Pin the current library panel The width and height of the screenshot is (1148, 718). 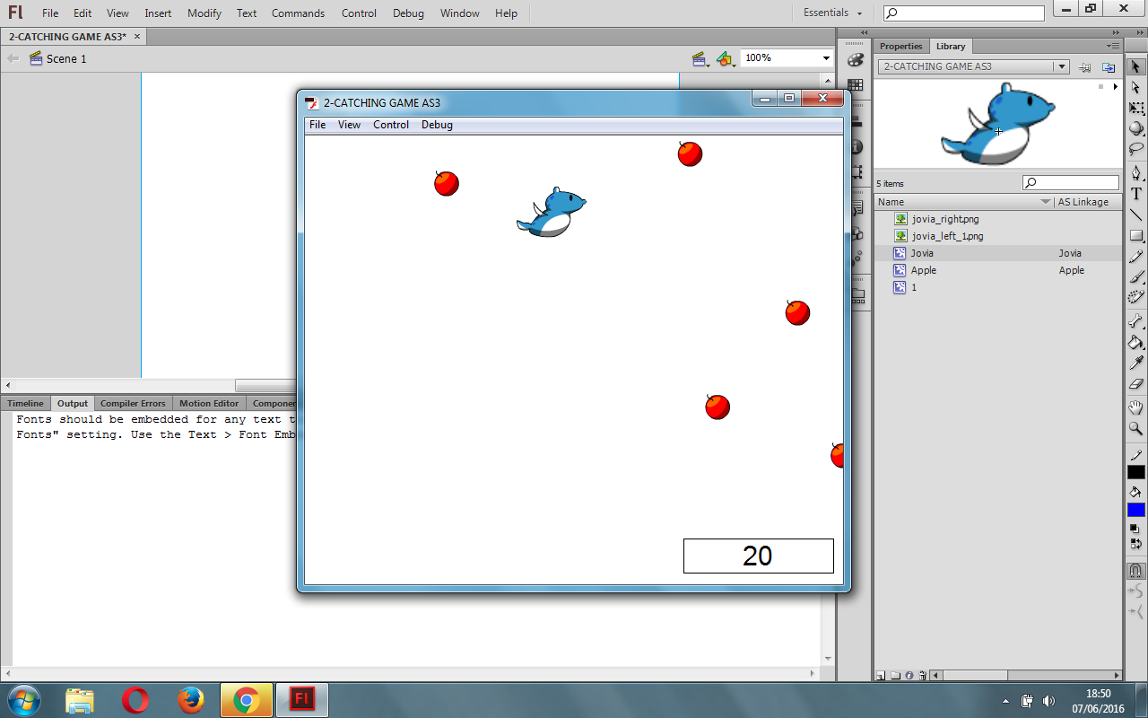click(1084, 66)
